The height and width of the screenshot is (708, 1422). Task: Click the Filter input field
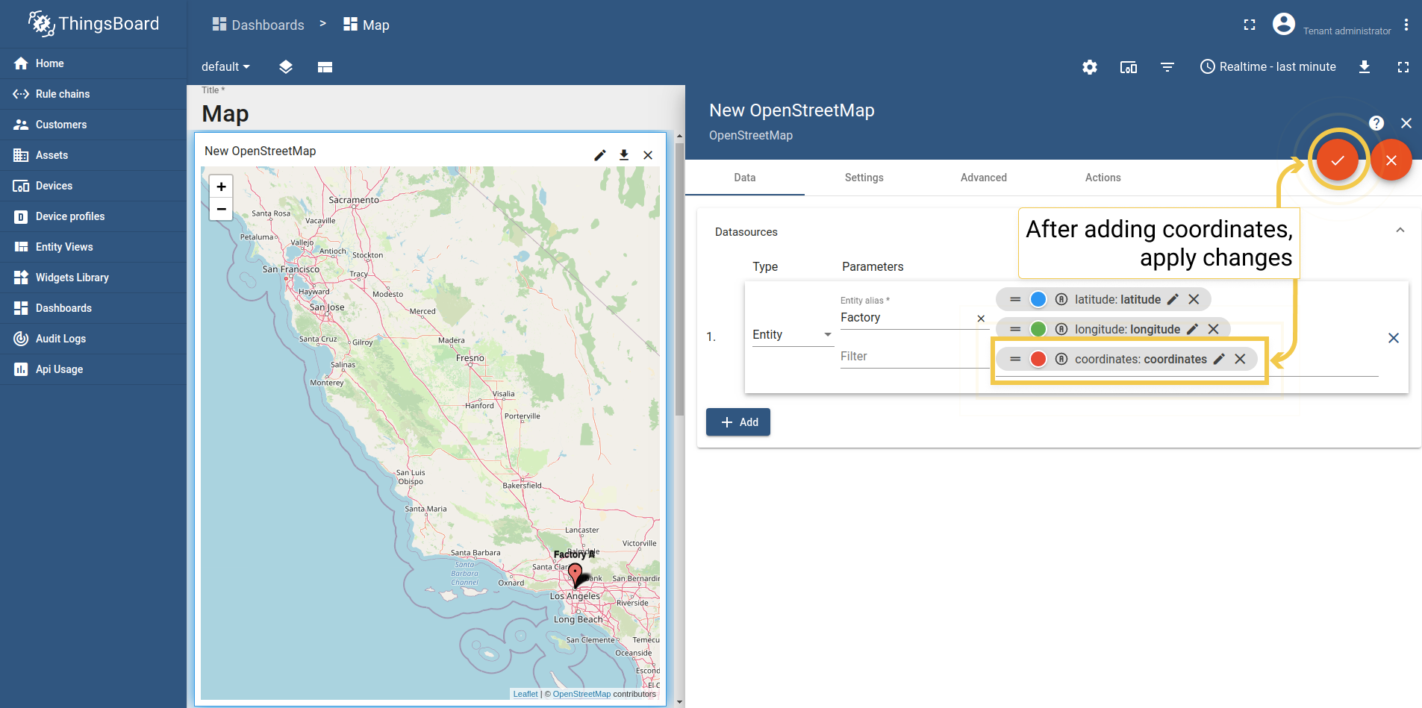(915, 357)
